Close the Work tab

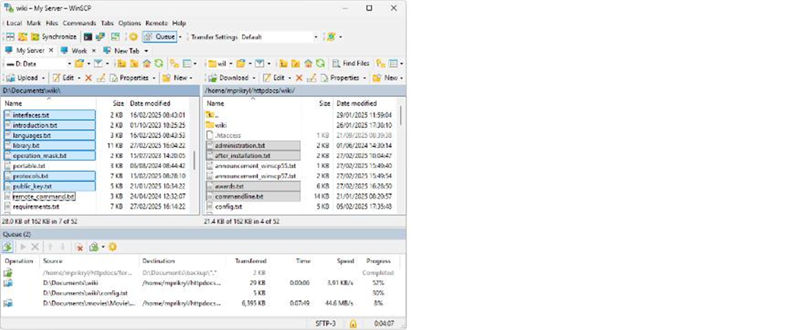pyautogui.click(x=94, y=50)
